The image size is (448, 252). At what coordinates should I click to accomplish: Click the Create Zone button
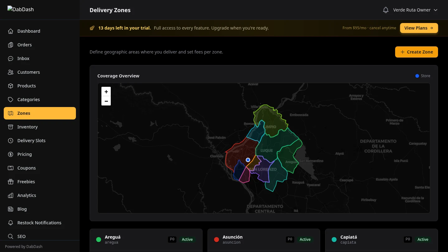click(x=416, y=52)
